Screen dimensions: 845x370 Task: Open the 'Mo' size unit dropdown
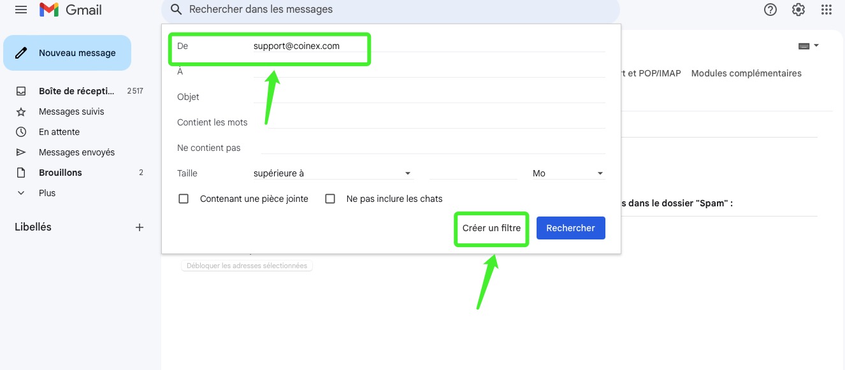click(x=568, y=173)
